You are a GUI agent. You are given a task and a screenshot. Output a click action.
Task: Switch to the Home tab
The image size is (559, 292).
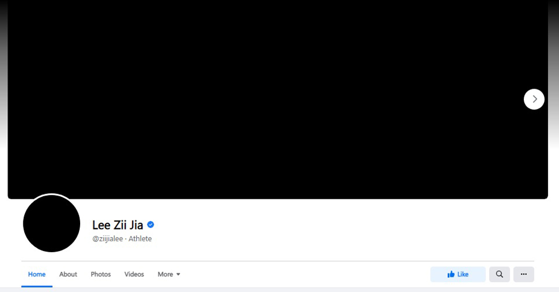[x=37, y=274]
